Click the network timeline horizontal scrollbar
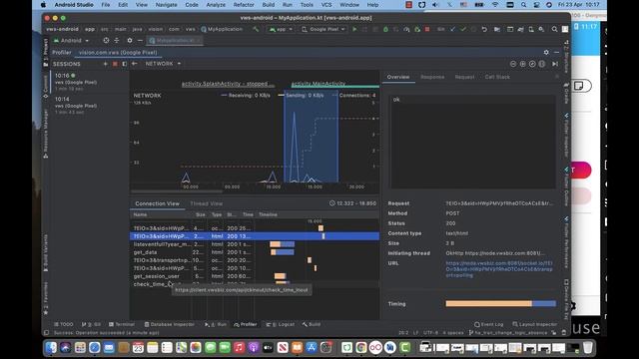This screenshot has width=639, height=359. [x=177, y=191]
